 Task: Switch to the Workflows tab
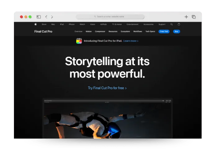click(138, 32)
